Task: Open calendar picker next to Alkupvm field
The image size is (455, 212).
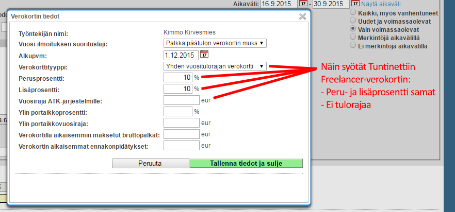Action: point(204,55)
